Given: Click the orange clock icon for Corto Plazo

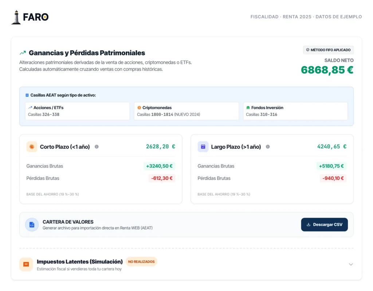Looking at the screenshot, I should coord(32,147).
